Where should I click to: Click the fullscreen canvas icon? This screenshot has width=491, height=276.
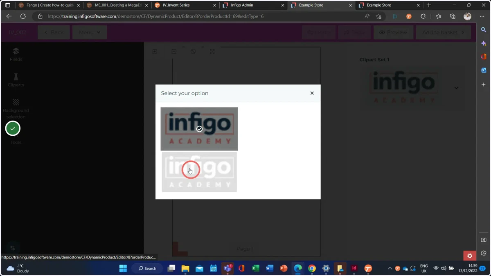pos(212,52)
